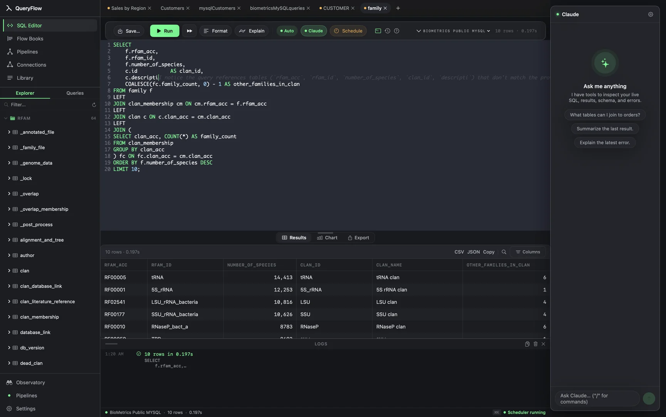Click the run-all fast-forward icon
This screenshot has height=417, width=666.
pyautogui.click(x=189, y=31)
